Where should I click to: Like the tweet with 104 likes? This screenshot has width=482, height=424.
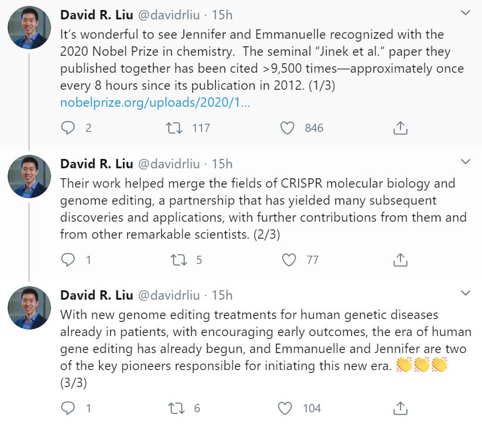pyautogui.click(x=284, y=408)
